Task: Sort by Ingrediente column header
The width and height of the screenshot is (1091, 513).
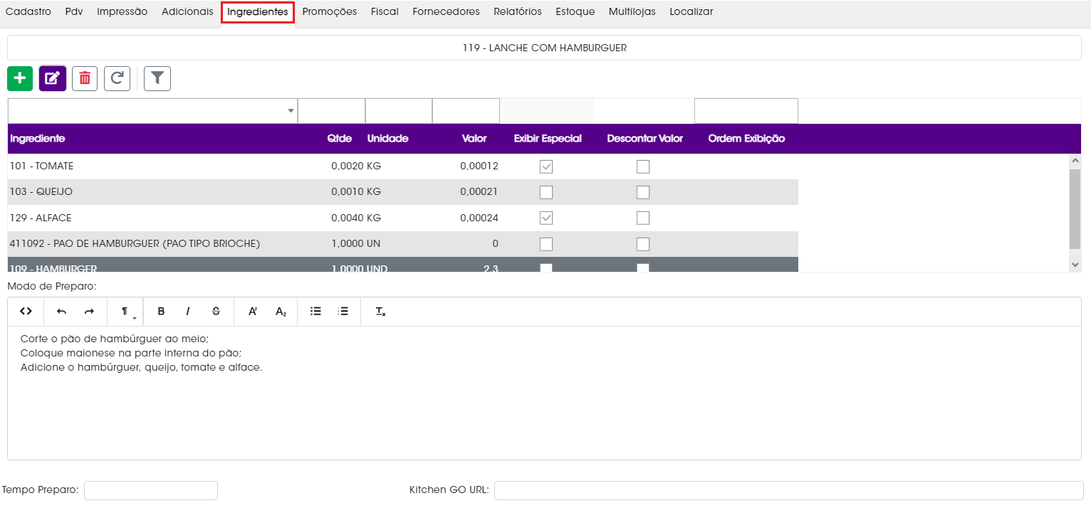Action: [38, 139]
